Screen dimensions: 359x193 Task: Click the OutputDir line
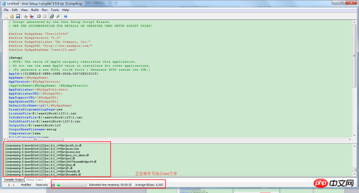coord(34,125)
